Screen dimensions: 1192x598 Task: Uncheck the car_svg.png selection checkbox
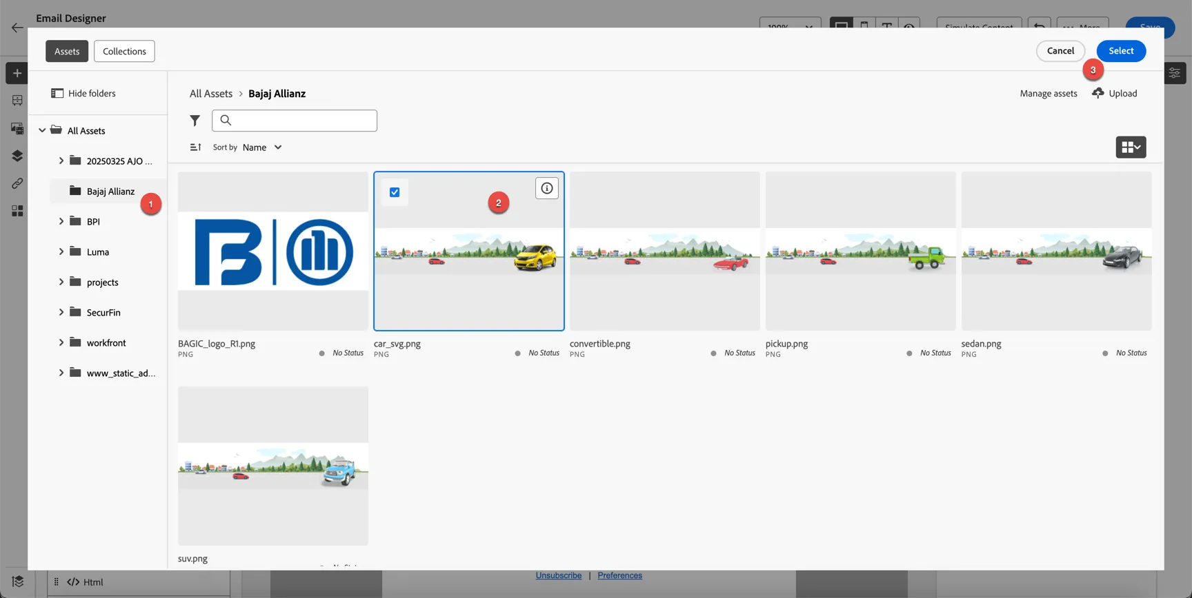395,192
